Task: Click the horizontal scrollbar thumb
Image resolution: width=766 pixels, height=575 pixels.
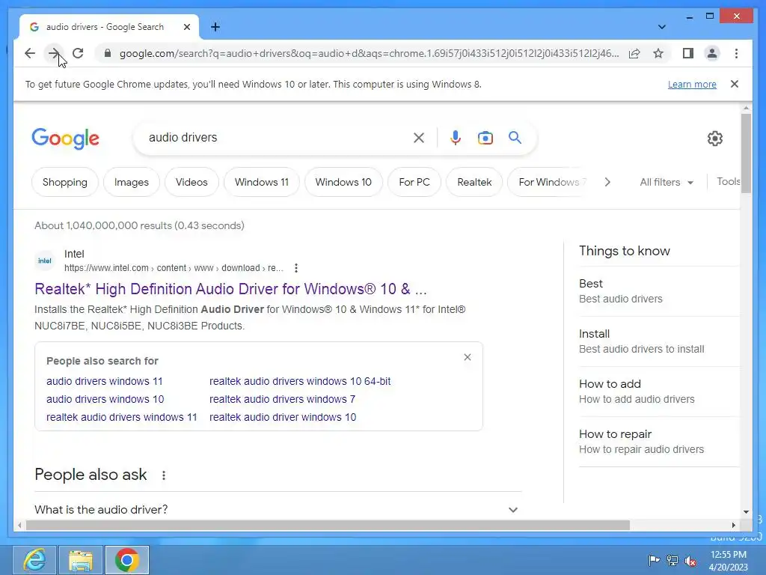Action: tap(328, 525)
